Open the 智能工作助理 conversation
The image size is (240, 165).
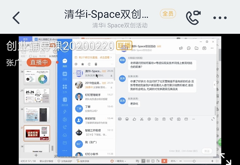click(x=94, y=132)
